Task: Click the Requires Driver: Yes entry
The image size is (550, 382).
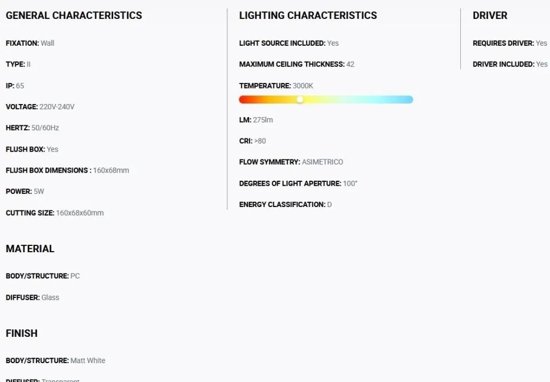Action: [510, 43]
